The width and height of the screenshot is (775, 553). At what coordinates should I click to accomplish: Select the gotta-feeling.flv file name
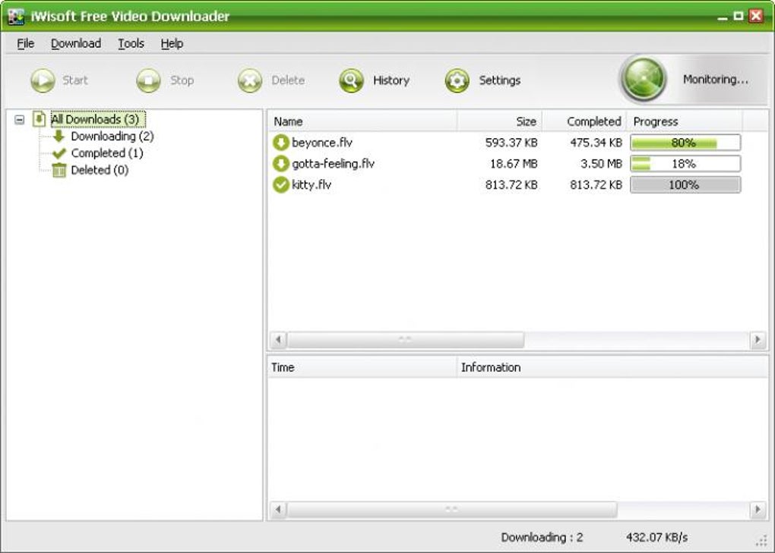(333, 164)
